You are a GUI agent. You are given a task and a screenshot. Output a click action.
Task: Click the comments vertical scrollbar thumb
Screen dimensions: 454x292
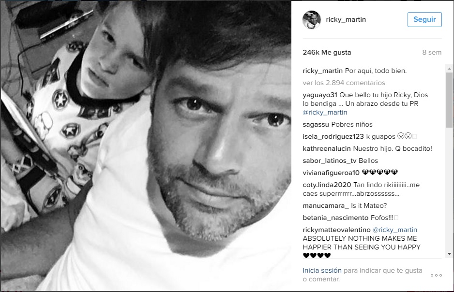tap(449, 100)
